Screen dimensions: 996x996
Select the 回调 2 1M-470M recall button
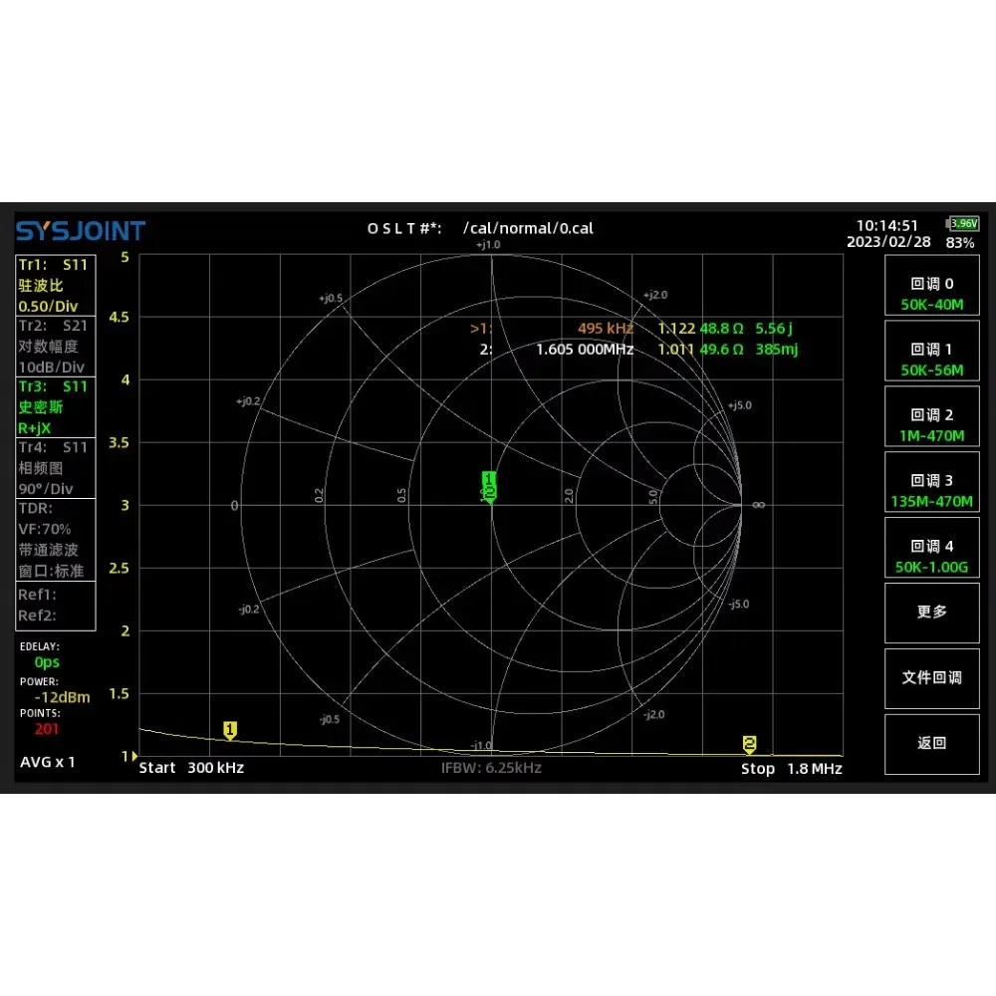[931, 416]
